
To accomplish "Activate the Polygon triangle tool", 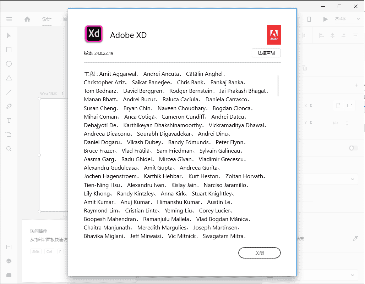I will pyautogui.click(x=9, y=78).
